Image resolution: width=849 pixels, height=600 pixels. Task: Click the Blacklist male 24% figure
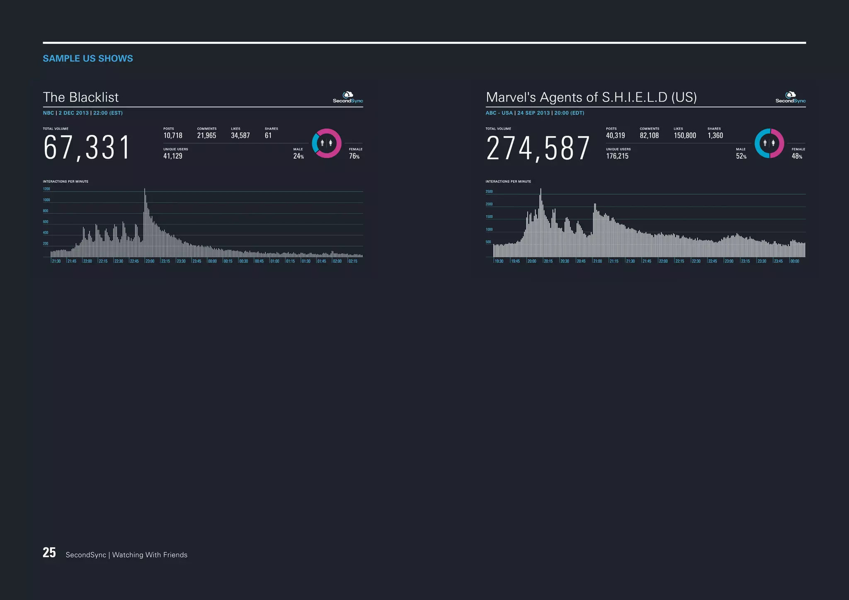(298, 156)
